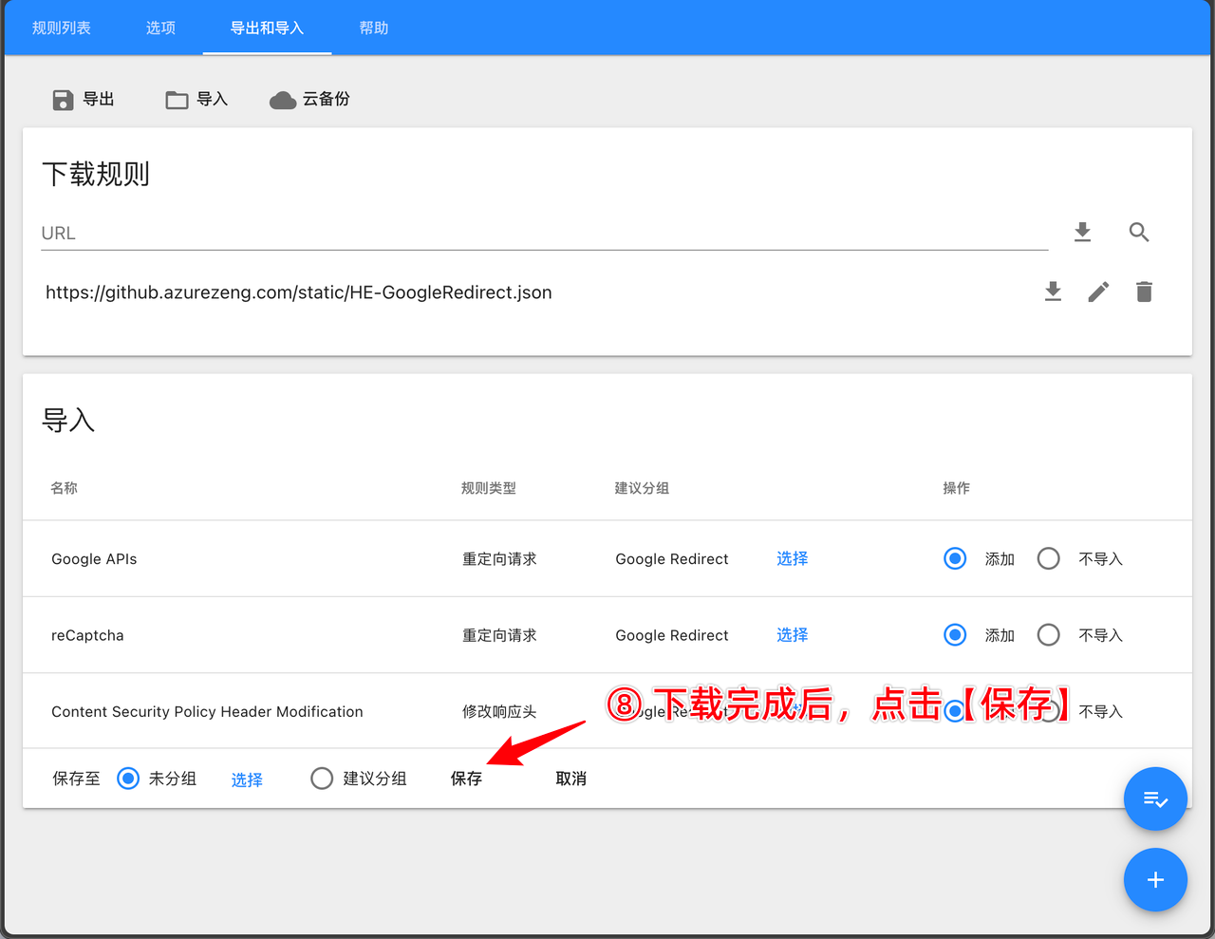Image resolution: width=1215 pixels, height=939 pixels.
Task: Click the 保存 button
Action: pyautogui.click(x=466, y=779)
